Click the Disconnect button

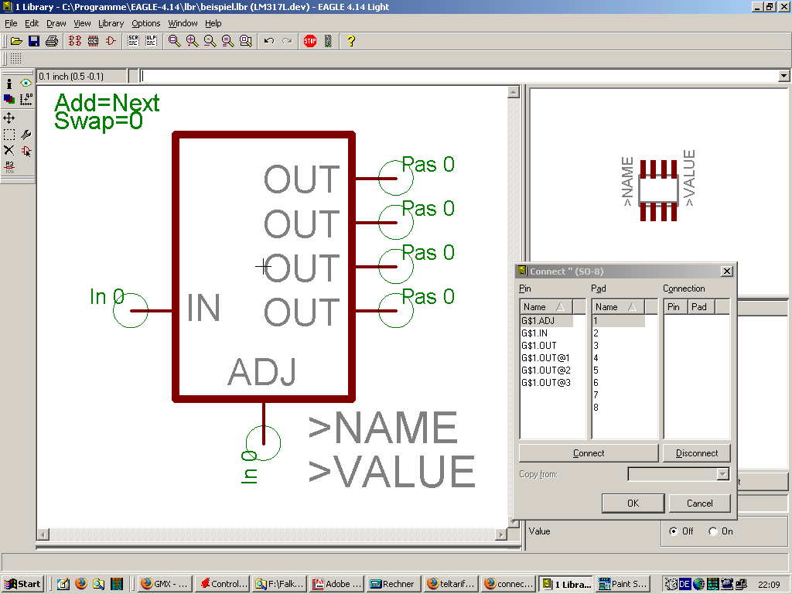pyautogui.click(x=697, y=453)
